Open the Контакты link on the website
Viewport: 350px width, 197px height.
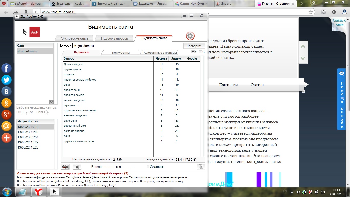[228, 85]
